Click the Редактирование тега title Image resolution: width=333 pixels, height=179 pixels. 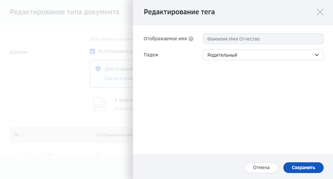[x=179, y=12]
